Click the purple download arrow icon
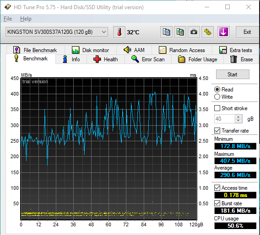Screen dimensions: 260x235 pos(223,32)
